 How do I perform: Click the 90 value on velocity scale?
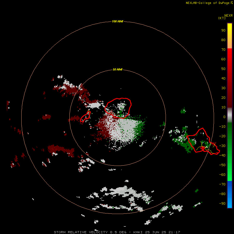pyautogui.click(x=223, y=30)
